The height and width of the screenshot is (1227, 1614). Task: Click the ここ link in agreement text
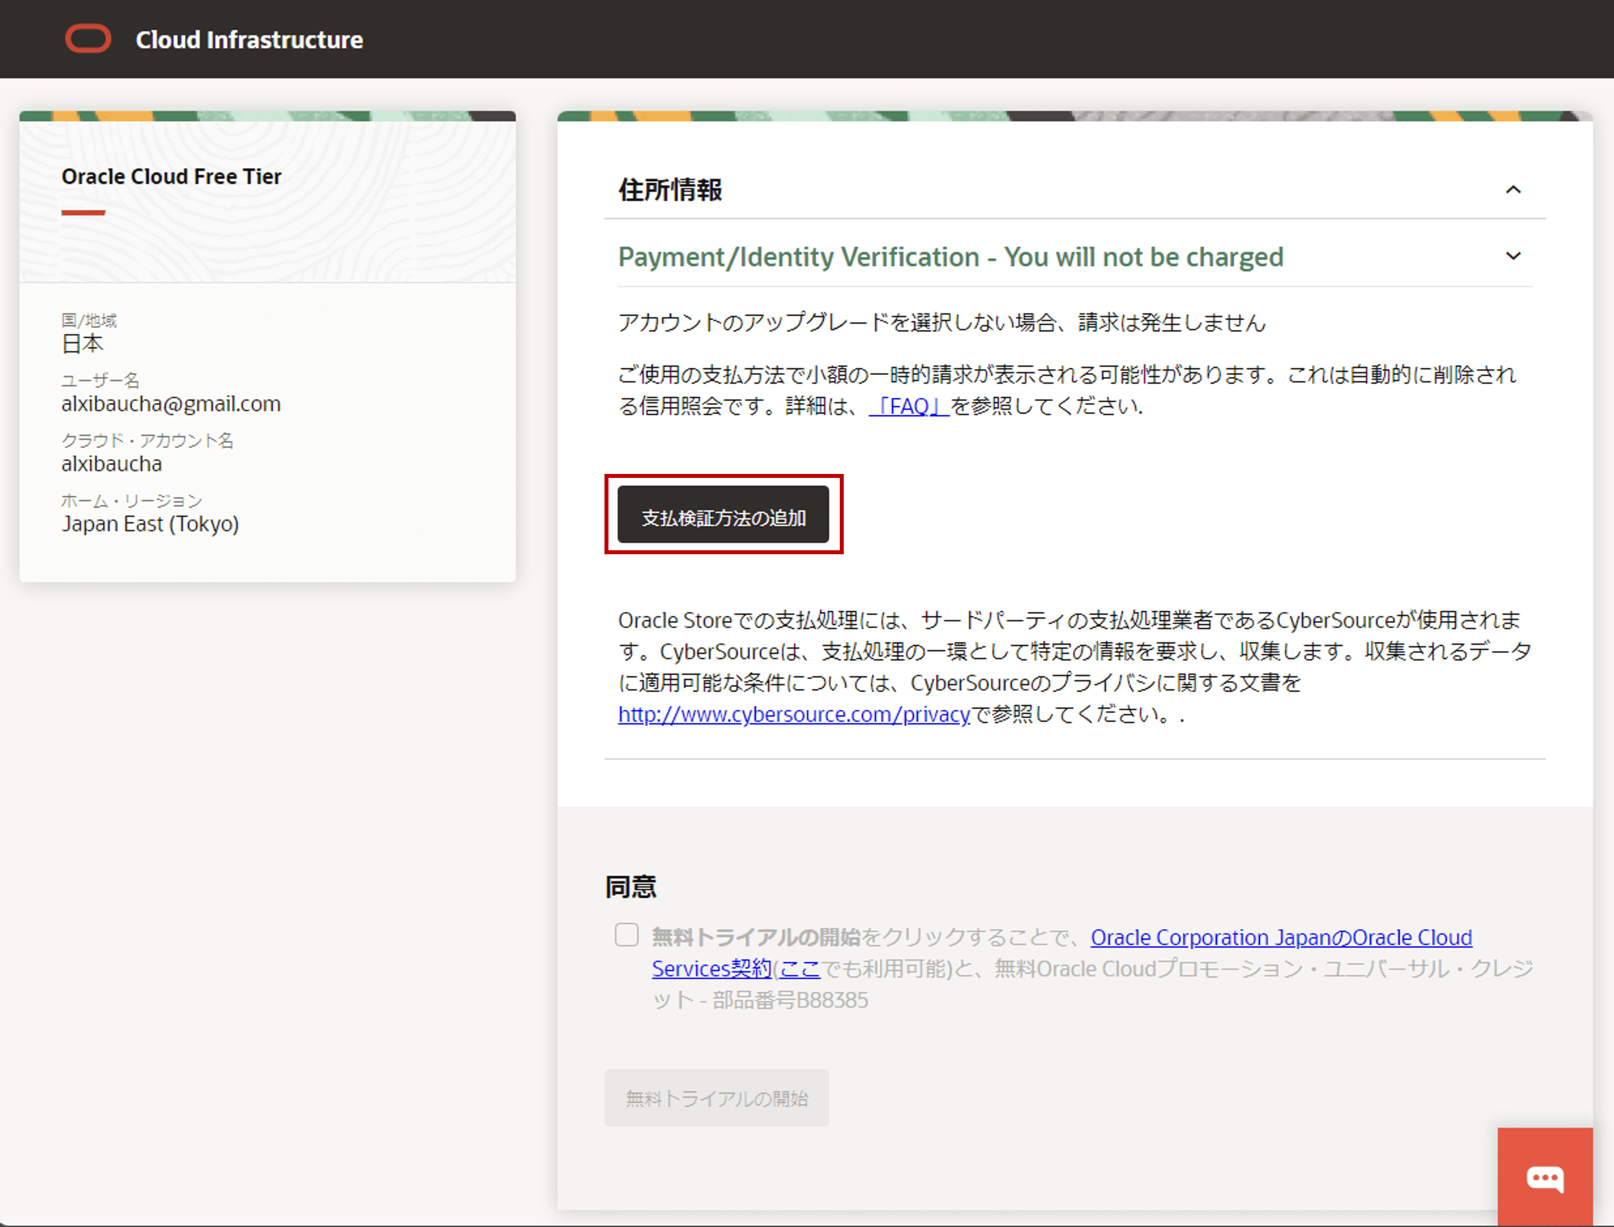tap(800, 968)
